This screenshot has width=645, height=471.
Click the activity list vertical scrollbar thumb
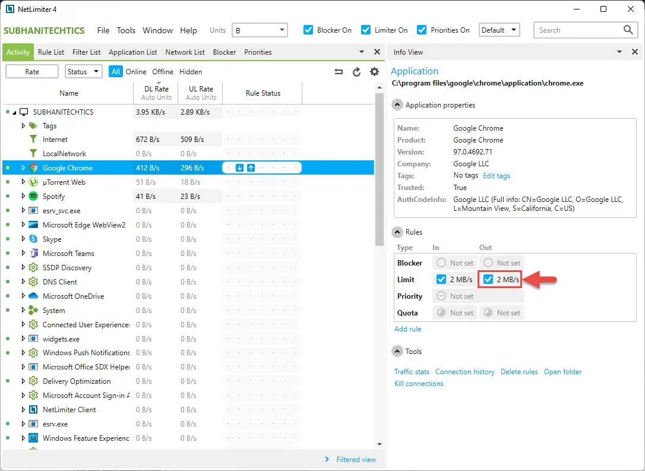tap(380, 169)
